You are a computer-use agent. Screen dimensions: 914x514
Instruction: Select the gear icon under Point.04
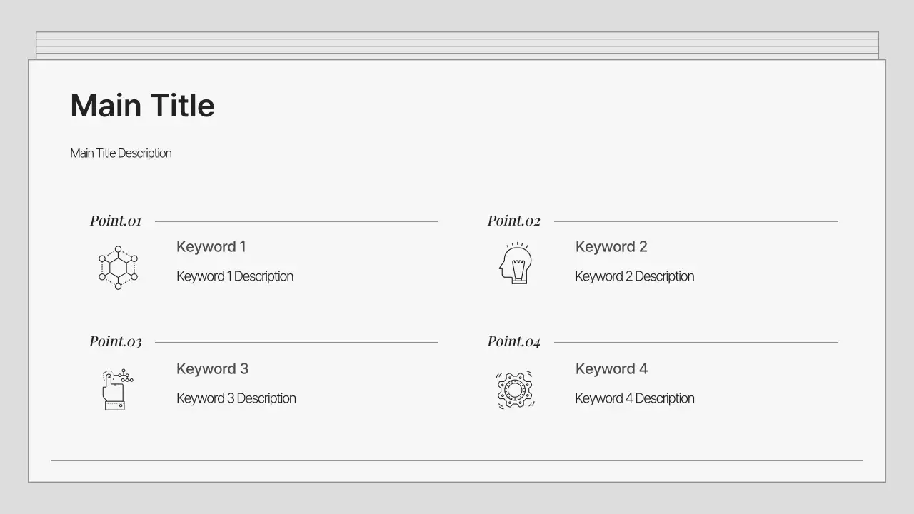tap(515, 390)
